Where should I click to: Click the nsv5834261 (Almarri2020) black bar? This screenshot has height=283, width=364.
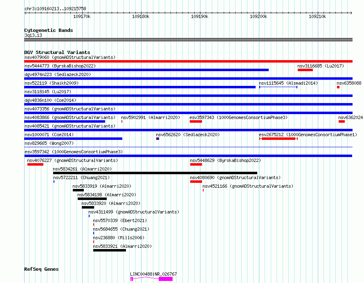pos(155,173)
